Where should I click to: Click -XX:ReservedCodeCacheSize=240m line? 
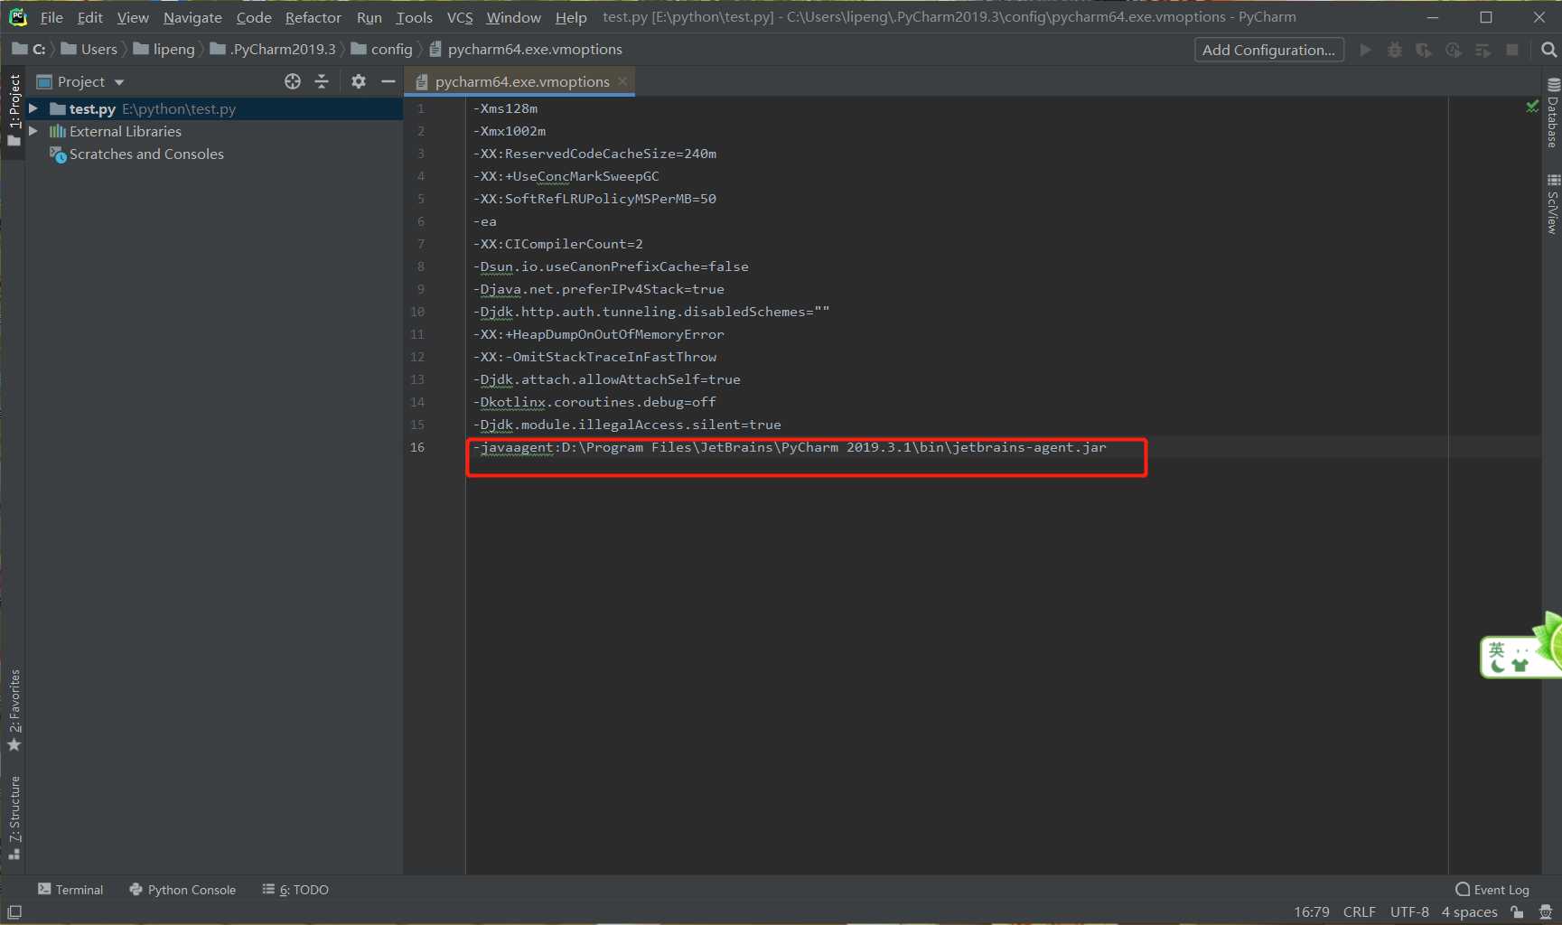(594, 154)
